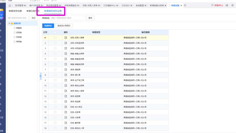This screenshot has width=236, height=133.
Task: Collapse the 全部分类 tree node
Action: [9, 23]
